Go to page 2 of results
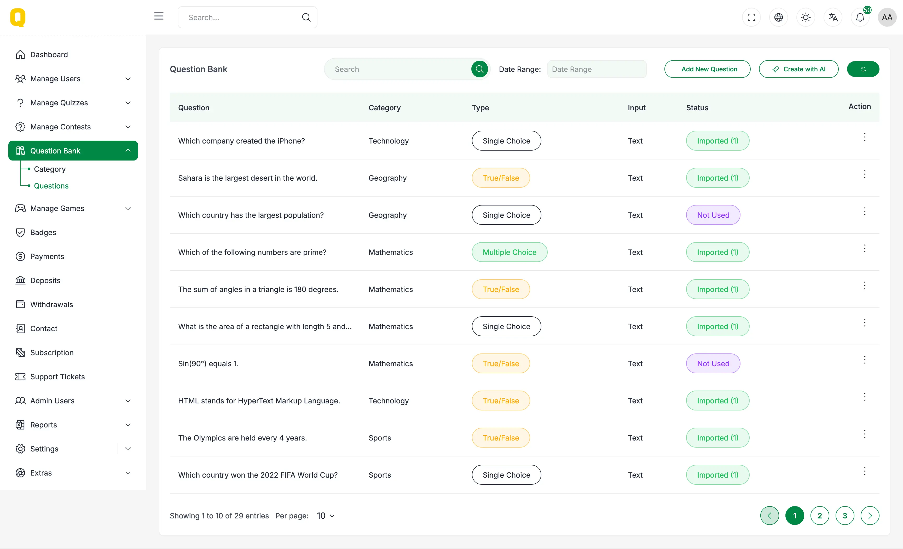 click(819, 516)
